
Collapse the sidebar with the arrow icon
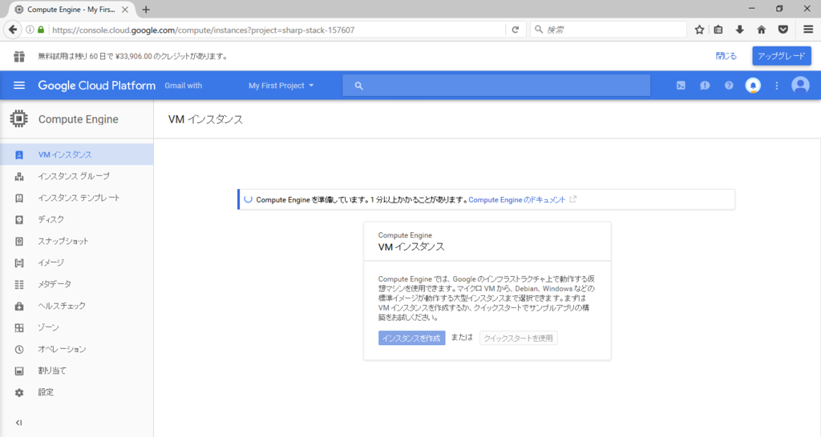[19, 423]
